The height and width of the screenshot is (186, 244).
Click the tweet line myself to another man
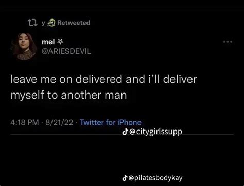[x=68, y=95]
